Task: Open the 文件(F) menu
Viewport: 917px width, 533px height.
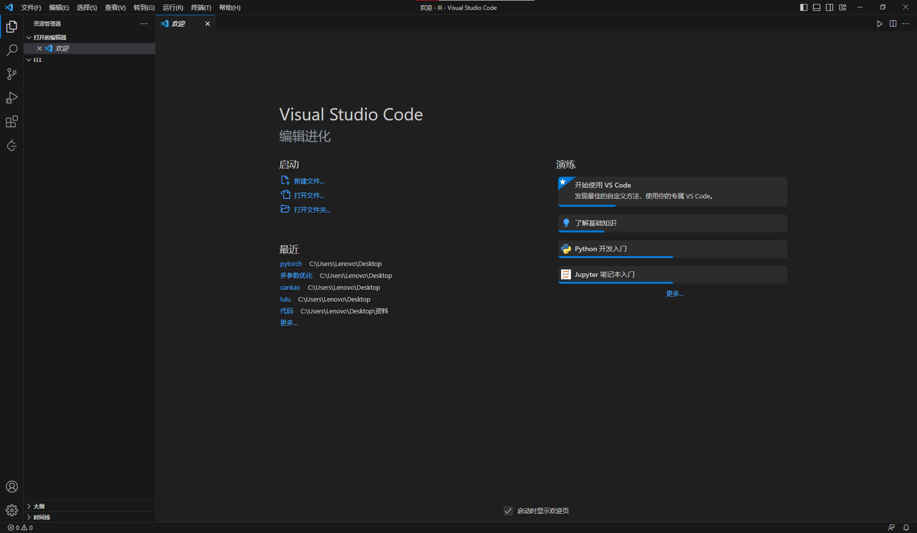Action: click(31, 7)
